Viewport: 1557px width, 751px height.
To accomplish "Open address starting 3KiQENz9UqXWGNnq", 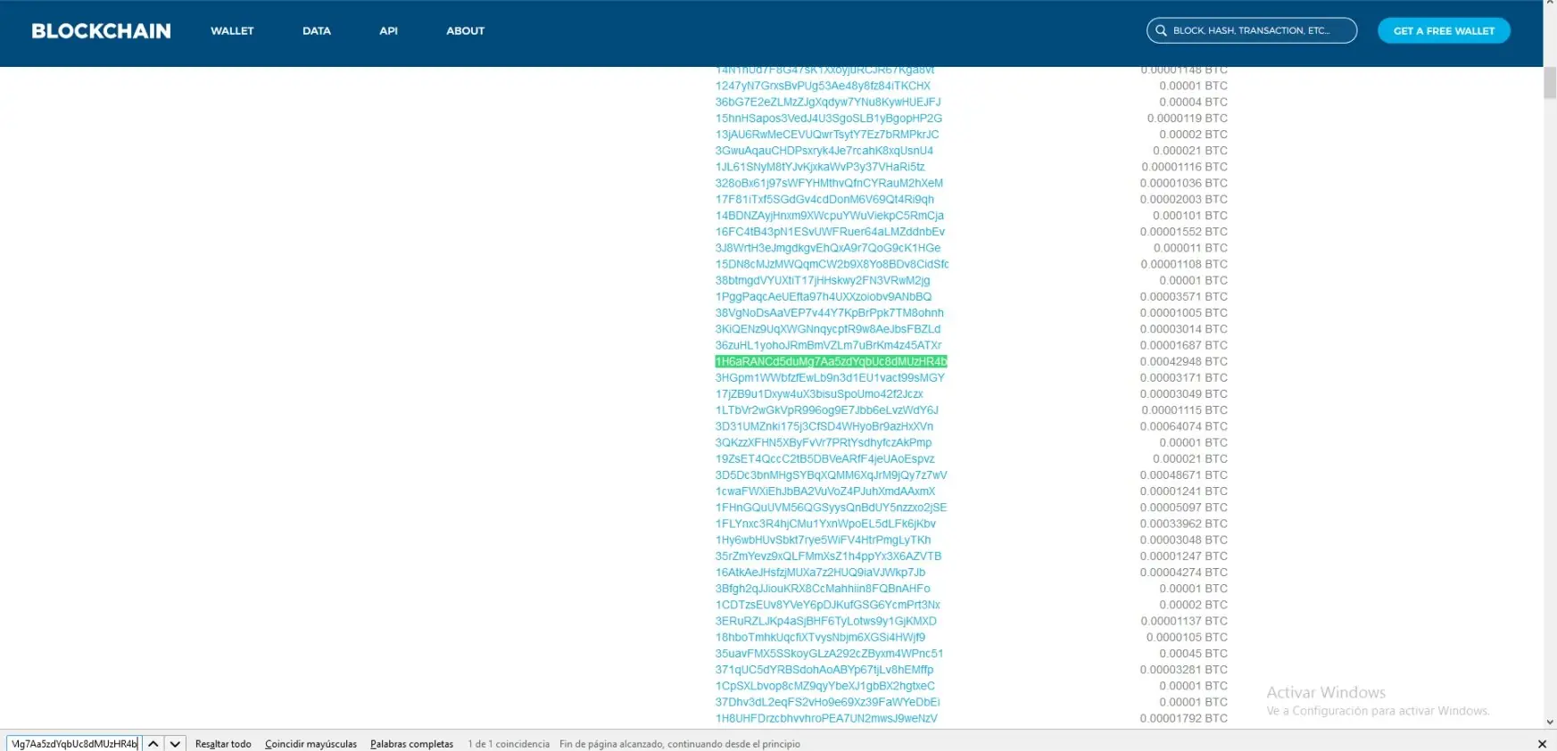I will 828,328.
